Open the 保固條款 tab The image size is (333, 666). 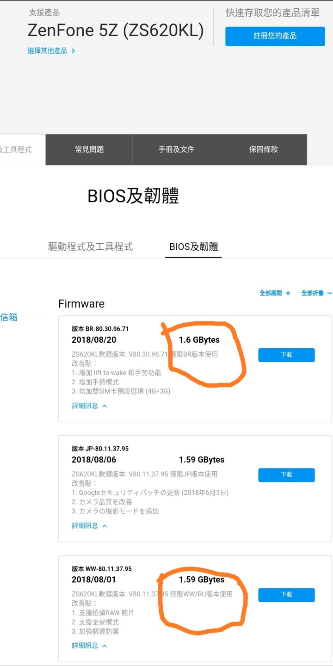pyautogui.click(x=264, y=149)
